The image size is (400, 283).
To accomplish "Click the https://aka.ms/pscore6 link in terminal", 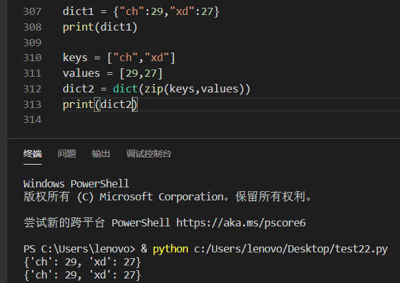I will pyautogui.click(x=241, y=223).
